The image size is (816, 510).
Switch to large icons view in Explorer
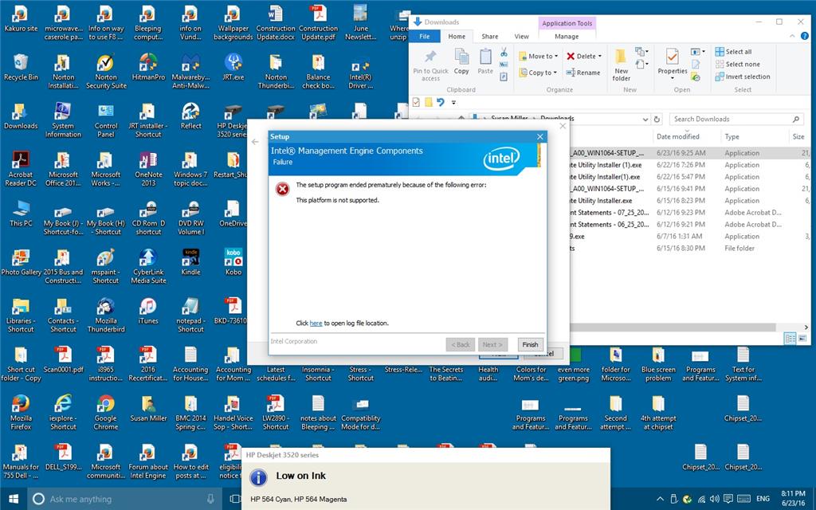point(802,338)
